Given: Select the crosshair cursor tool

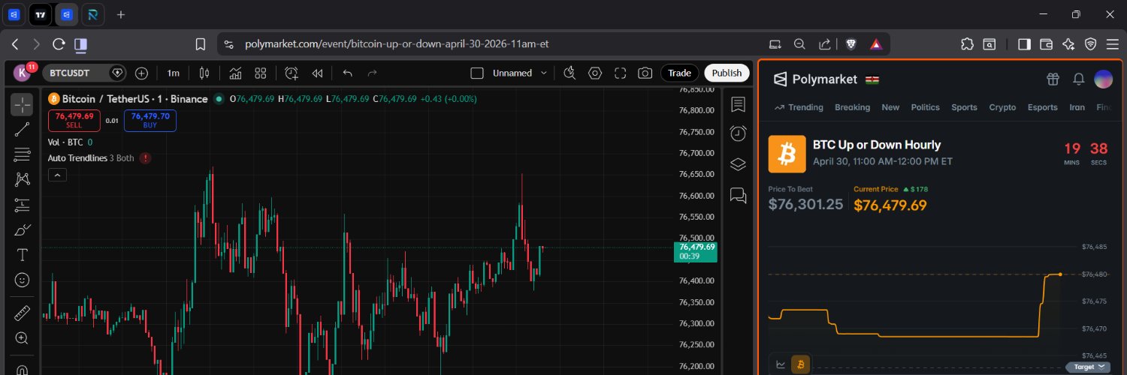Looking at the screenshot, I should pyautogui.click(x=22, y=104).
